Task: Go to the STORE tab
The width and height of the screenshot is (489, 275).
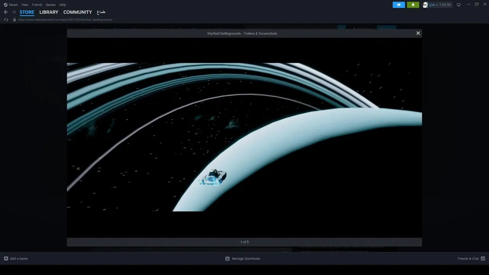Action: click(27, 12)
